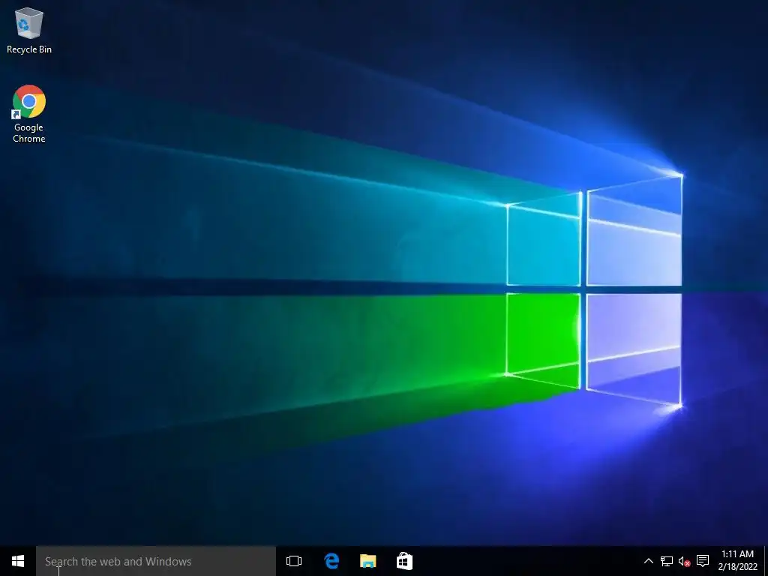Open File Explorer from the taskbar

pos(367,561)
